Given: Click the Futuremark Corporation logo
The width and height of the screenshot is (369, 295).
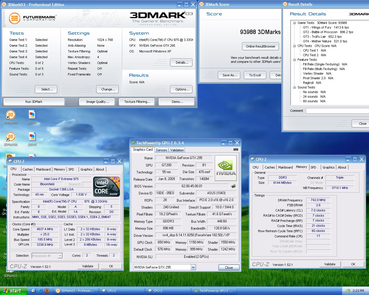Looking at the screenshot, I should click(32, 18).
